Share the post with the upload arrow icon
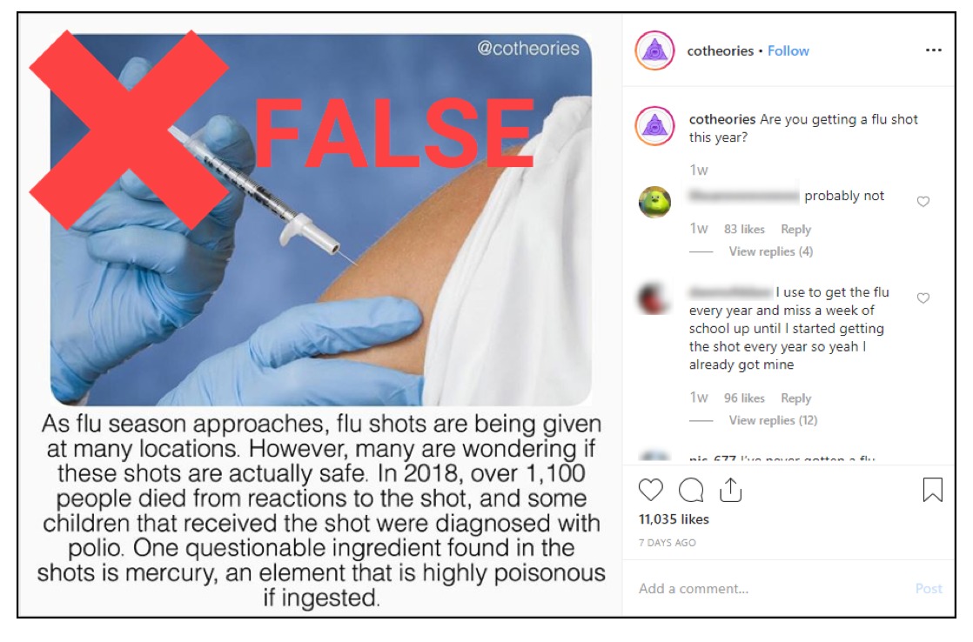The image size is (973, 642). 730,490
